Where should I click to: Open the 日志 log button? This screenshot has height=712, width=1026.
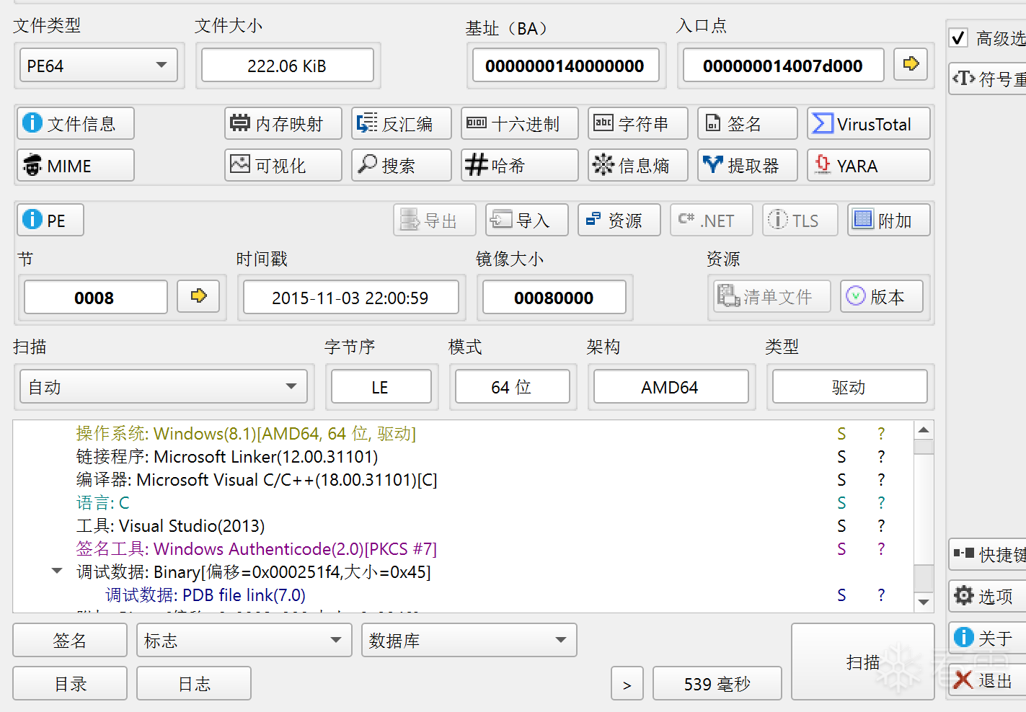point(194,683)
